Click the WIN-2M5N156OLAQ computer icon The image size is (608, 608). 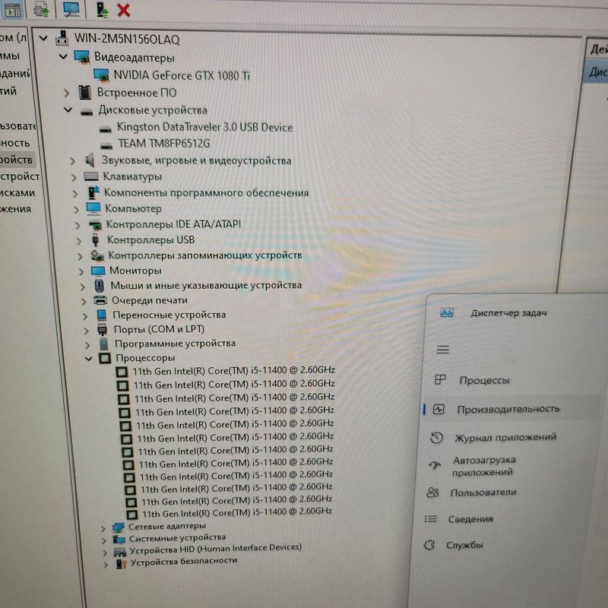point(62,38)
